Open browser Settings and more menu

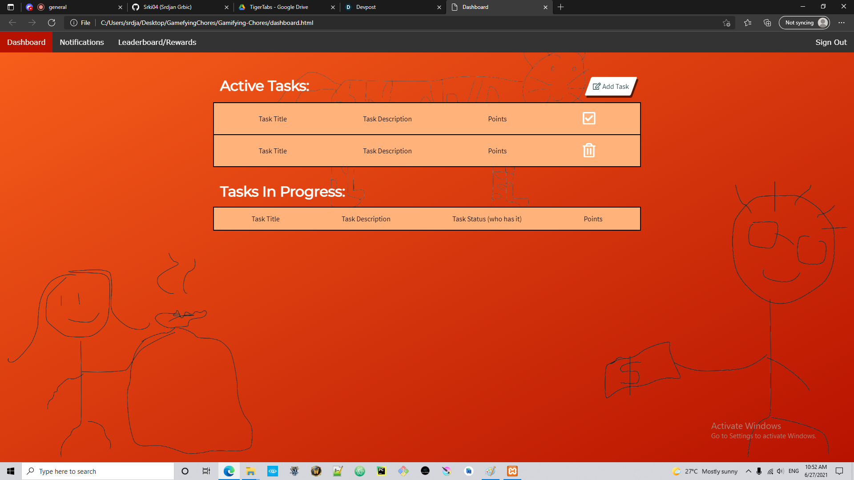pyautogui.click(x=841, y=23)
